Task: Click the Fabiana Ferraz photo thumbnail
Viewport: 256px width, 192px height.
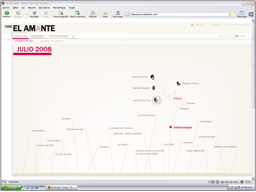Action: point(152,77)
